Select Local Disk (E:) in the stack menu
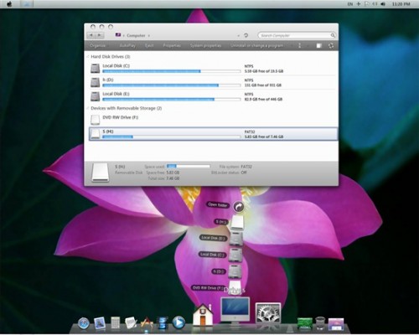Viewport: 419px width, 335px height. point(213,238)
